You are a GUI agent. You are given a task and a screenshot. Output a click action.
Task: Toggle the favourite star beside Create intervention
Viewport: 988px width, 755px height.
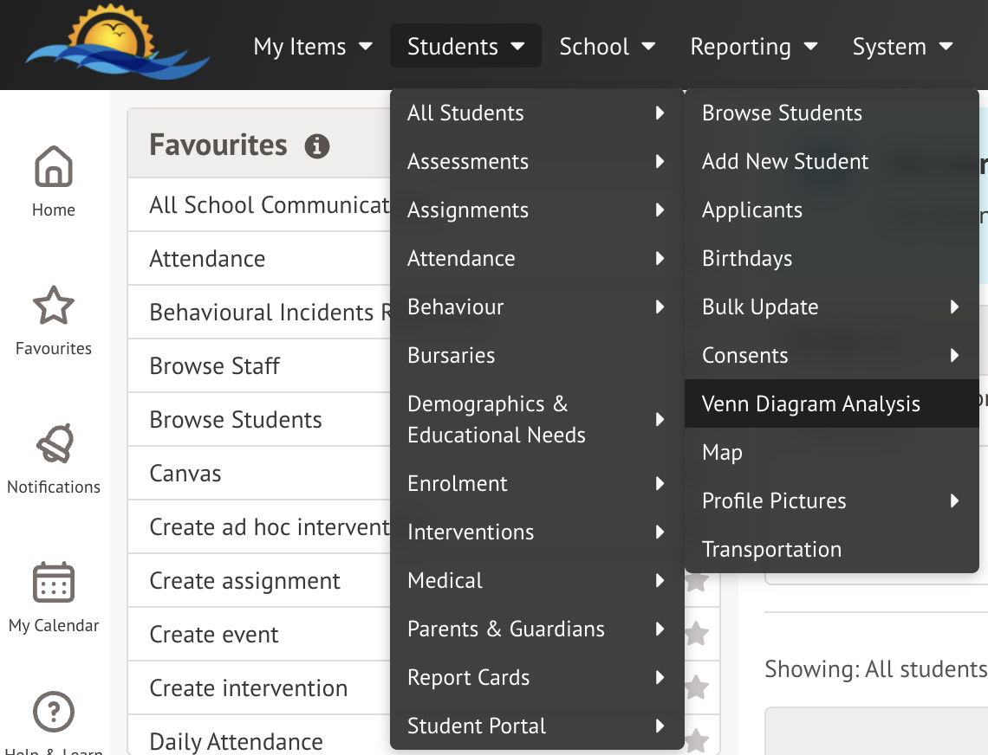click(696, 687)
